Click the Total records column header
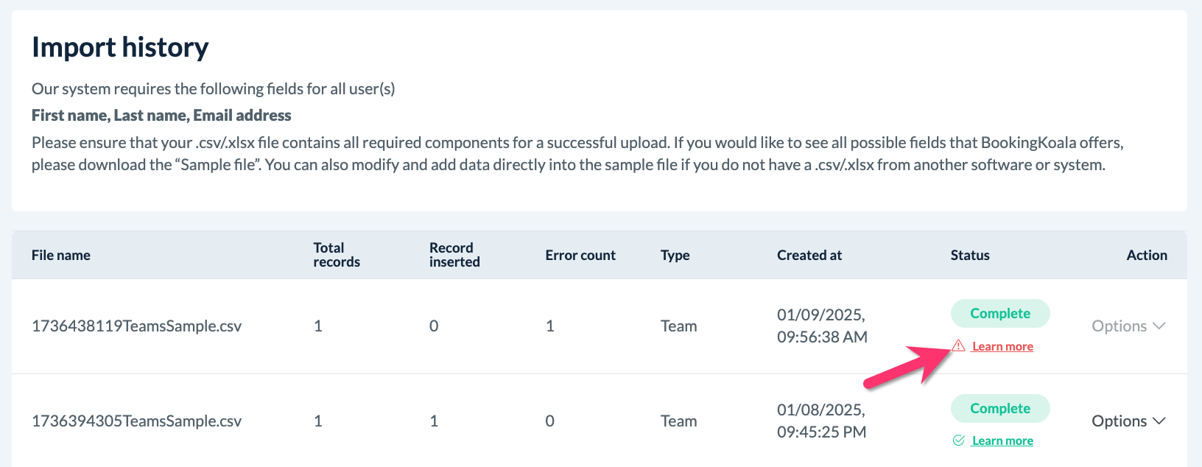 coord(337,255)
